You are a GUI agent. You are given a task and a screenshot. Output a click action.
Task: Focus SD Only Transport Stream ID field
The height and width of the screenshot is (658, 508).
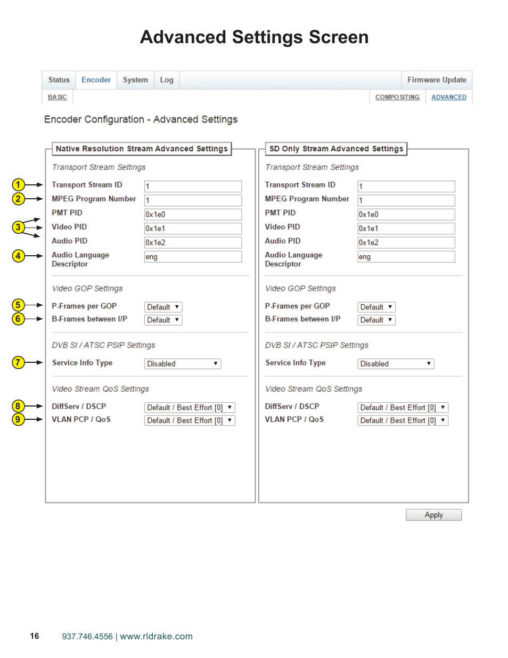(x=406, y=186)
